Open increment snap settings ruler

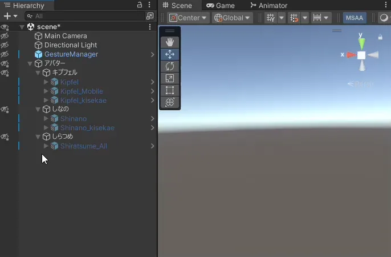317,18
